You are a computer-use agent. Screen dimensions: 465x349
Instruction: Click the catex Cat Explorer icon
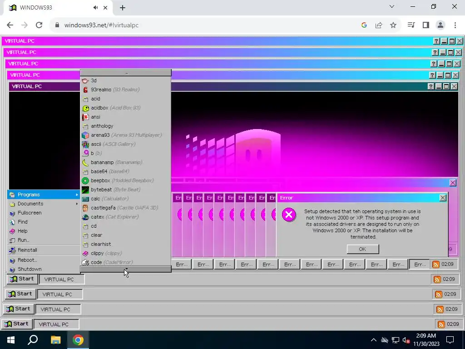tap(85, 217)
